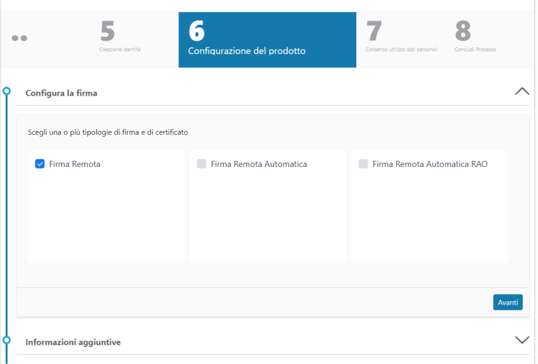Expand the Informazioni aggiuntive chevron
Image resolution: width=538 pixels, height=364 pixels.
pyautogui.click(x=522, y=340)
